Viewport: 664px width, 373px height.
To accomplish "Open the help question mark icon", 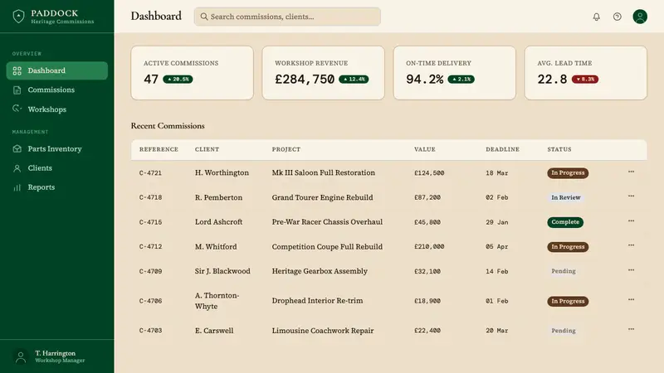I will pos(618,17).
